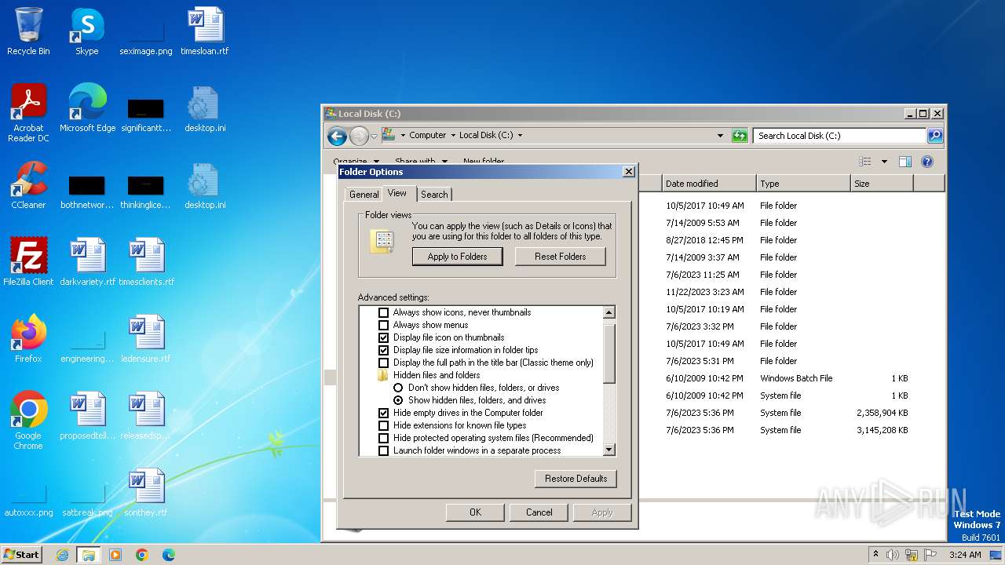Click the Explorer back navigation arrow
Screen dimensions: 1005x565
337,137
